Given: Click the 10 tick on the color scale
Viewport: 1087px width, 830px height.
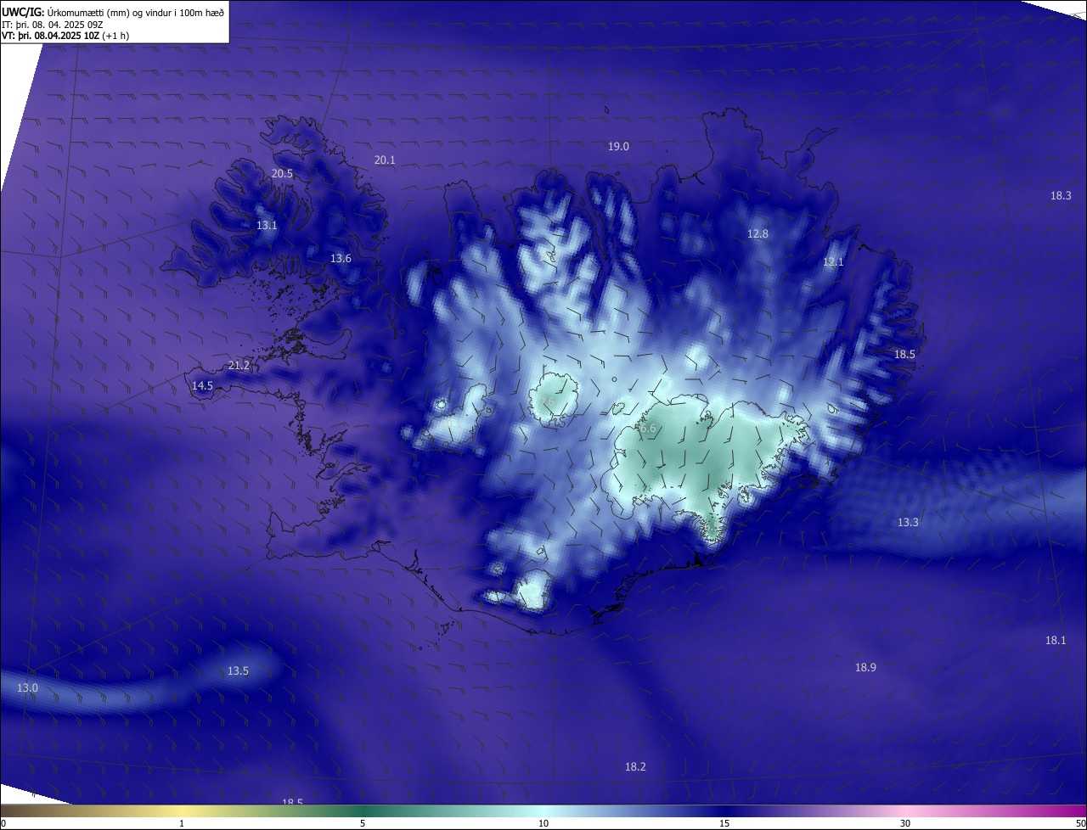Looking at the screenshot, I should tap(543, 823).
